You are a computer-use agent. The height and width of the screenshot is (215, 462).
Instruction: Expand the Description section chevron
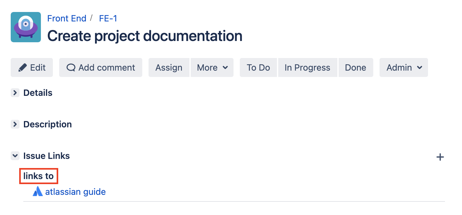tap(15, 124)
